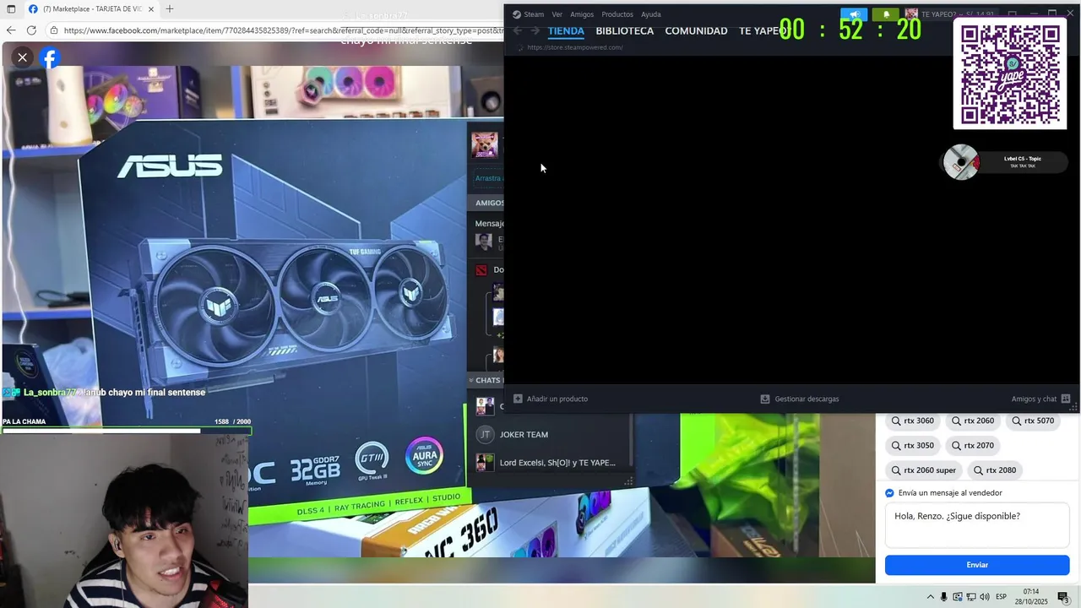Screen dimensions: 1081x608
Task: Open the Ayuda menu in Steam
Action: (650, 14)
